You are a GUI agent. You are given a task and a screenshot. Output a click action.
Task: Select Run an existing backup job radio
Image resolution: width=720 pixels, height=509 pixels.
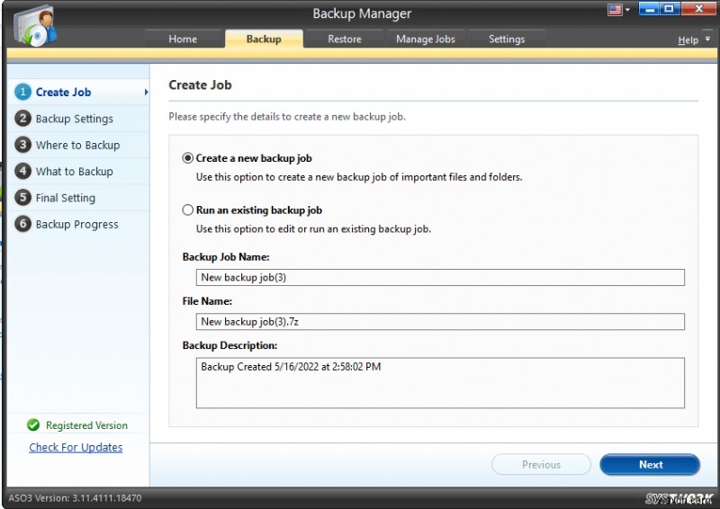point(187,210)
